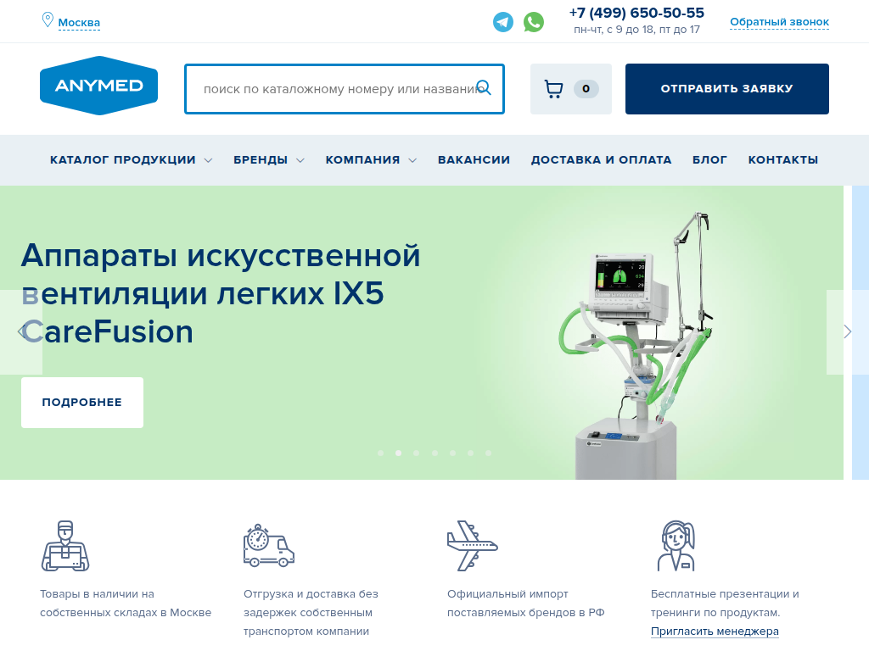Image resolution: width=869 pixels, height=651 pixels.
Task: Open the Компания menu item
Action: tap(362, 160)
